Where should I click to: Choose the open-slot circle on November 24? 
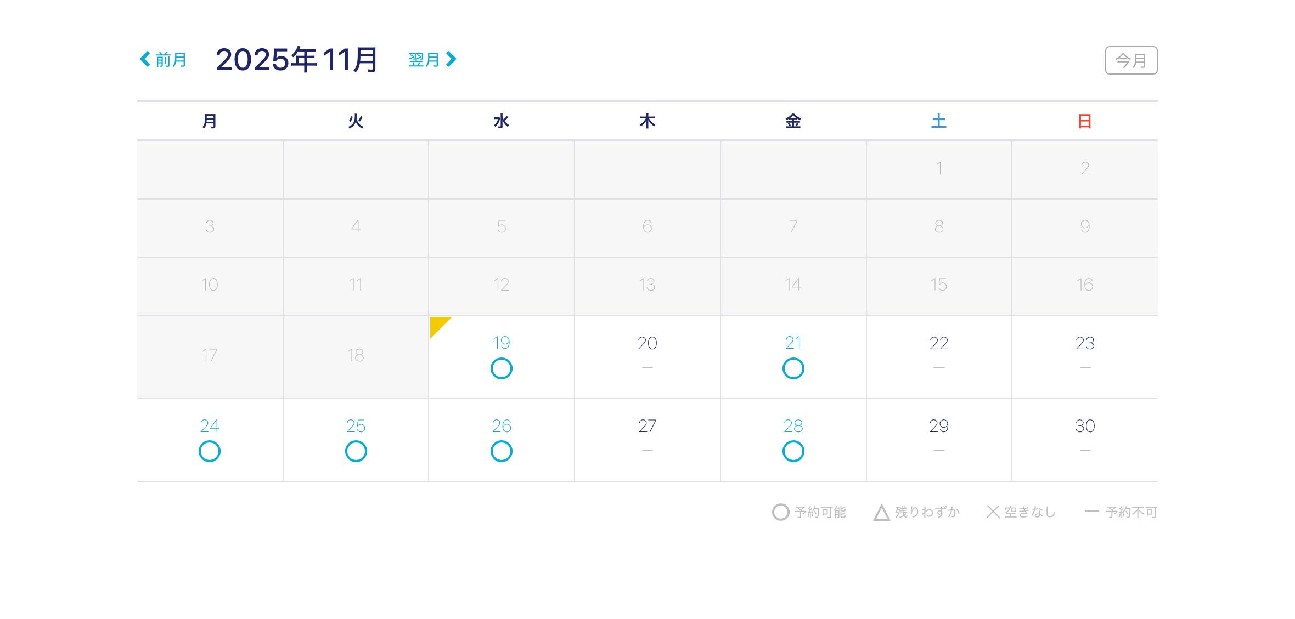tap(210, 451)
